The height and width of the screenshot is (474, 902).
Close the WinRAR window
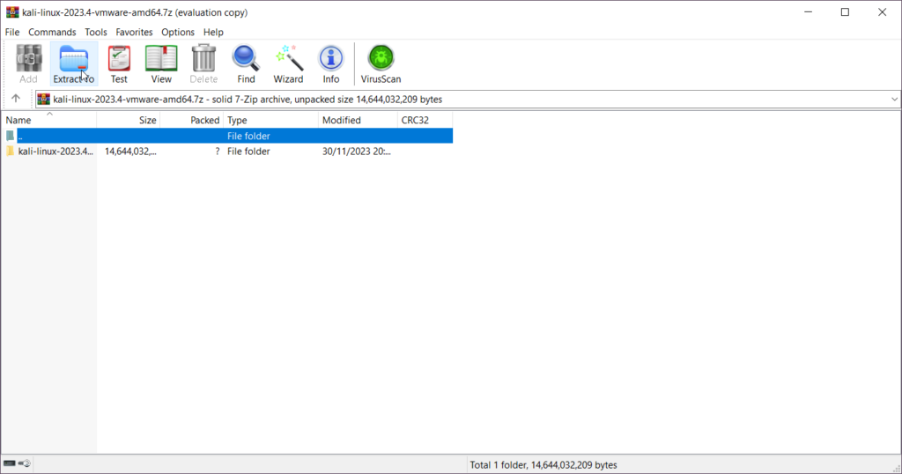pyautogui.click(x=882, y=12)
